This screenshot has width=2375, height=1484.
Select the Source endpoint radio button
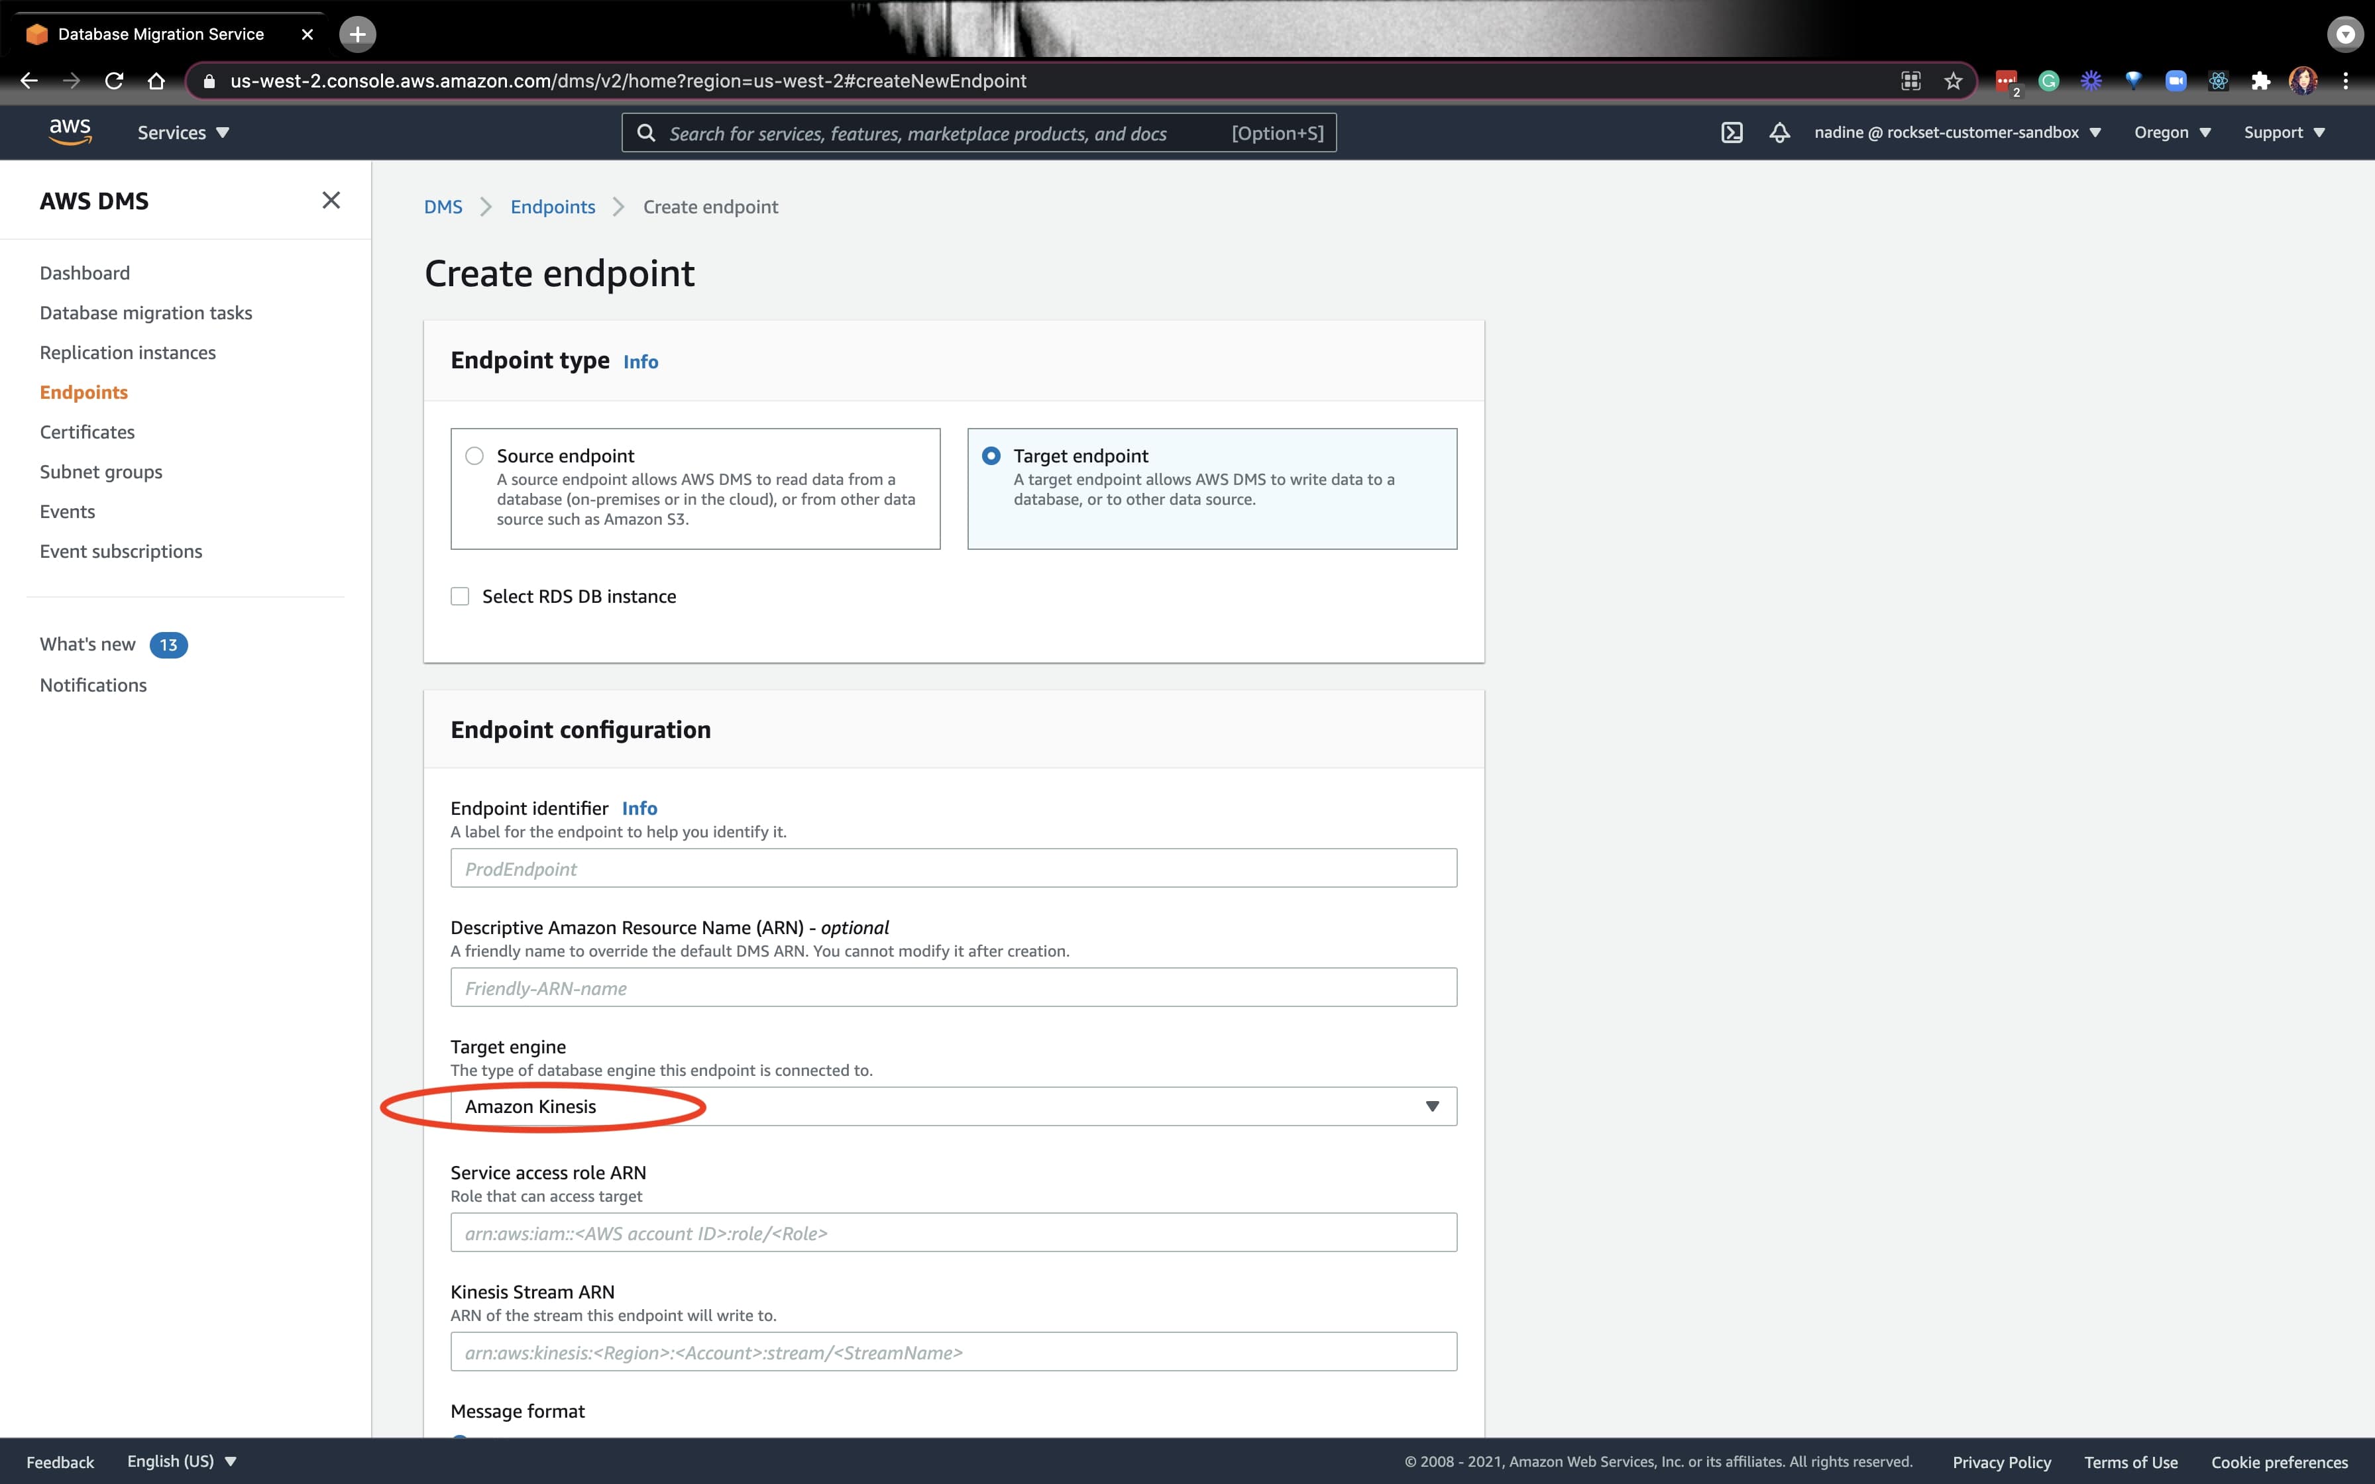tap(475, 454)
